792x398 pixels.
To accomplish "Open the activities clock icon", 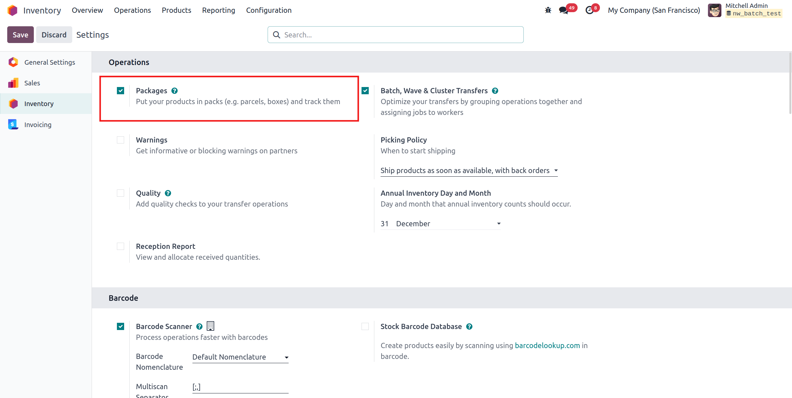I will click(590, 10).
